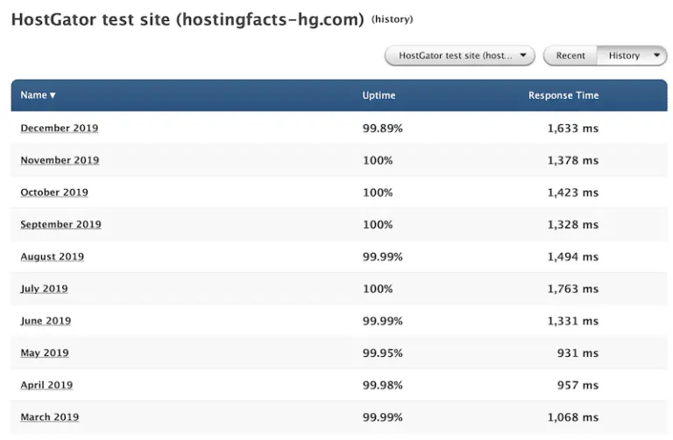Expand the History dropdown arrow
The width and height of the screenshot is (673, 440).
(x=657, y=56)
